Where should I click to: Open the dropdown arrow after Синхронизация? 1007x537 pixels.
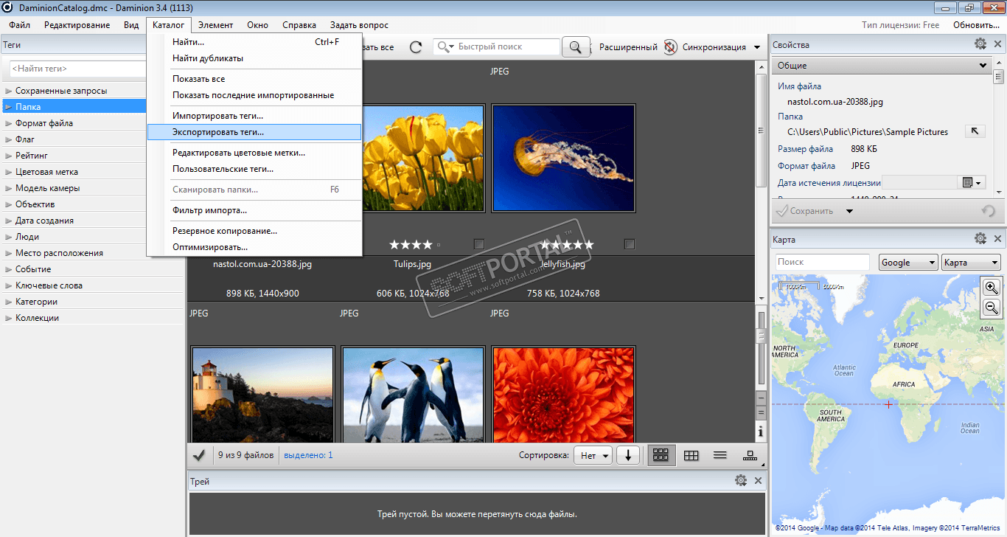click(x=756, y=47)
